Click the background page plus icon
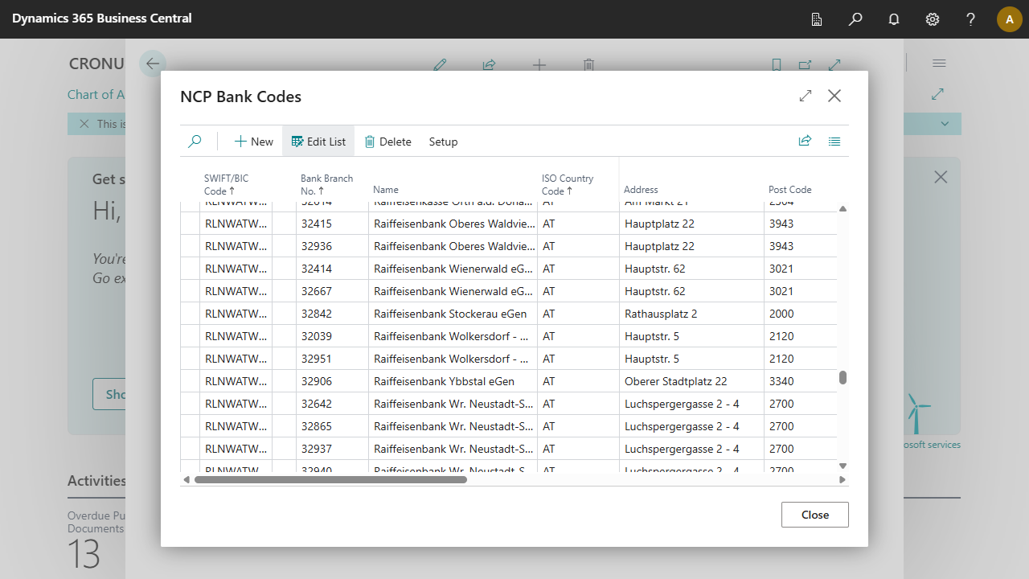 tap(539, 65)
